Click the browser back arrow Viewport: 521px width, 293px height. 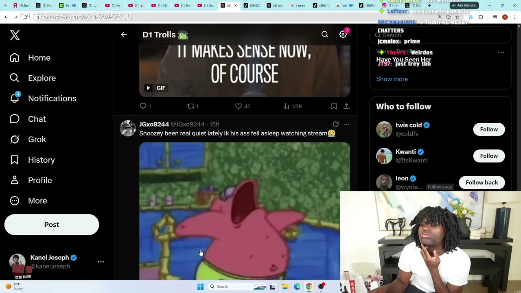pos(6,17)
